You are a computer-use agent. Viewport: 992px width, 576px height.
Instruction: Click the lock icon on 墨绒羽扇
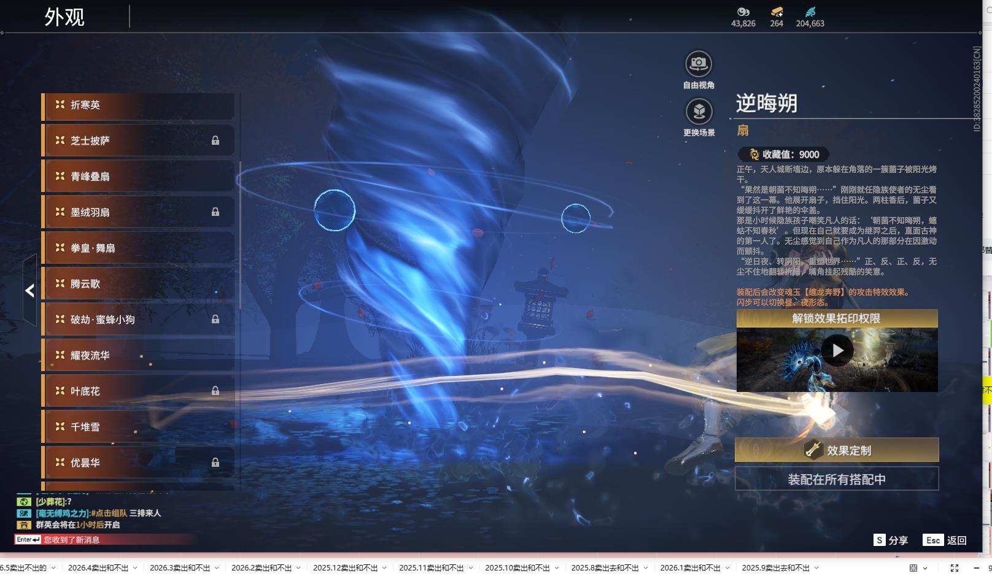(x=215, y=212)
